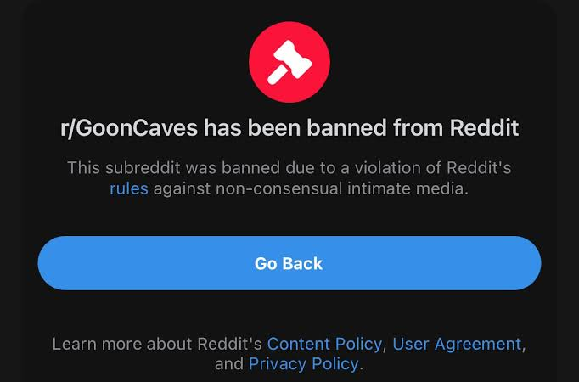Click the word 'Policy' in Content Policy
This screenshot has height=382, width=579.
(x=358, y=344)
